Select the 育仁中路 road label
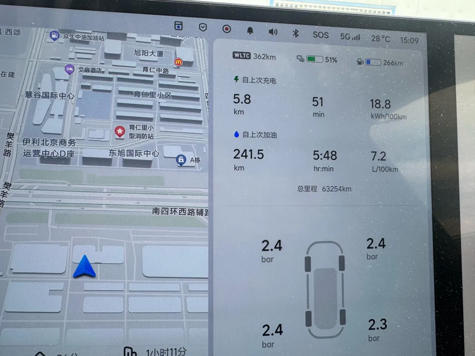The width and height of the screenshot is (475, 356). [156, 70]
